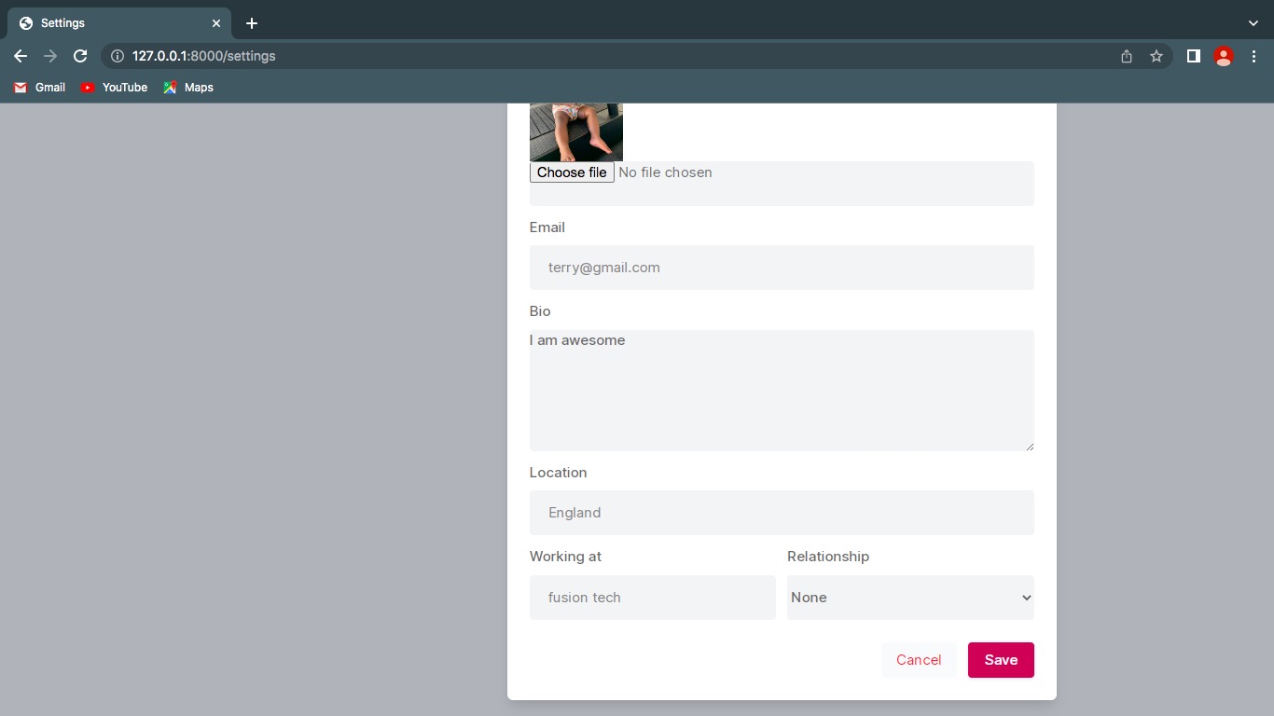Viewport: 1274px width, 716px height.
Task: Click the 'Working at' label
Action: [x=565, y=557]
